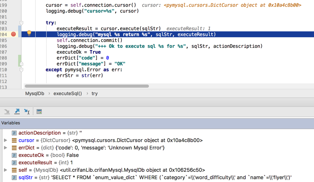The height and width of the screenshot is (182, 314).
Task: Click the editor horizontal scrollbar thumb
Action: pyautogui.click(x=87, y=86)
